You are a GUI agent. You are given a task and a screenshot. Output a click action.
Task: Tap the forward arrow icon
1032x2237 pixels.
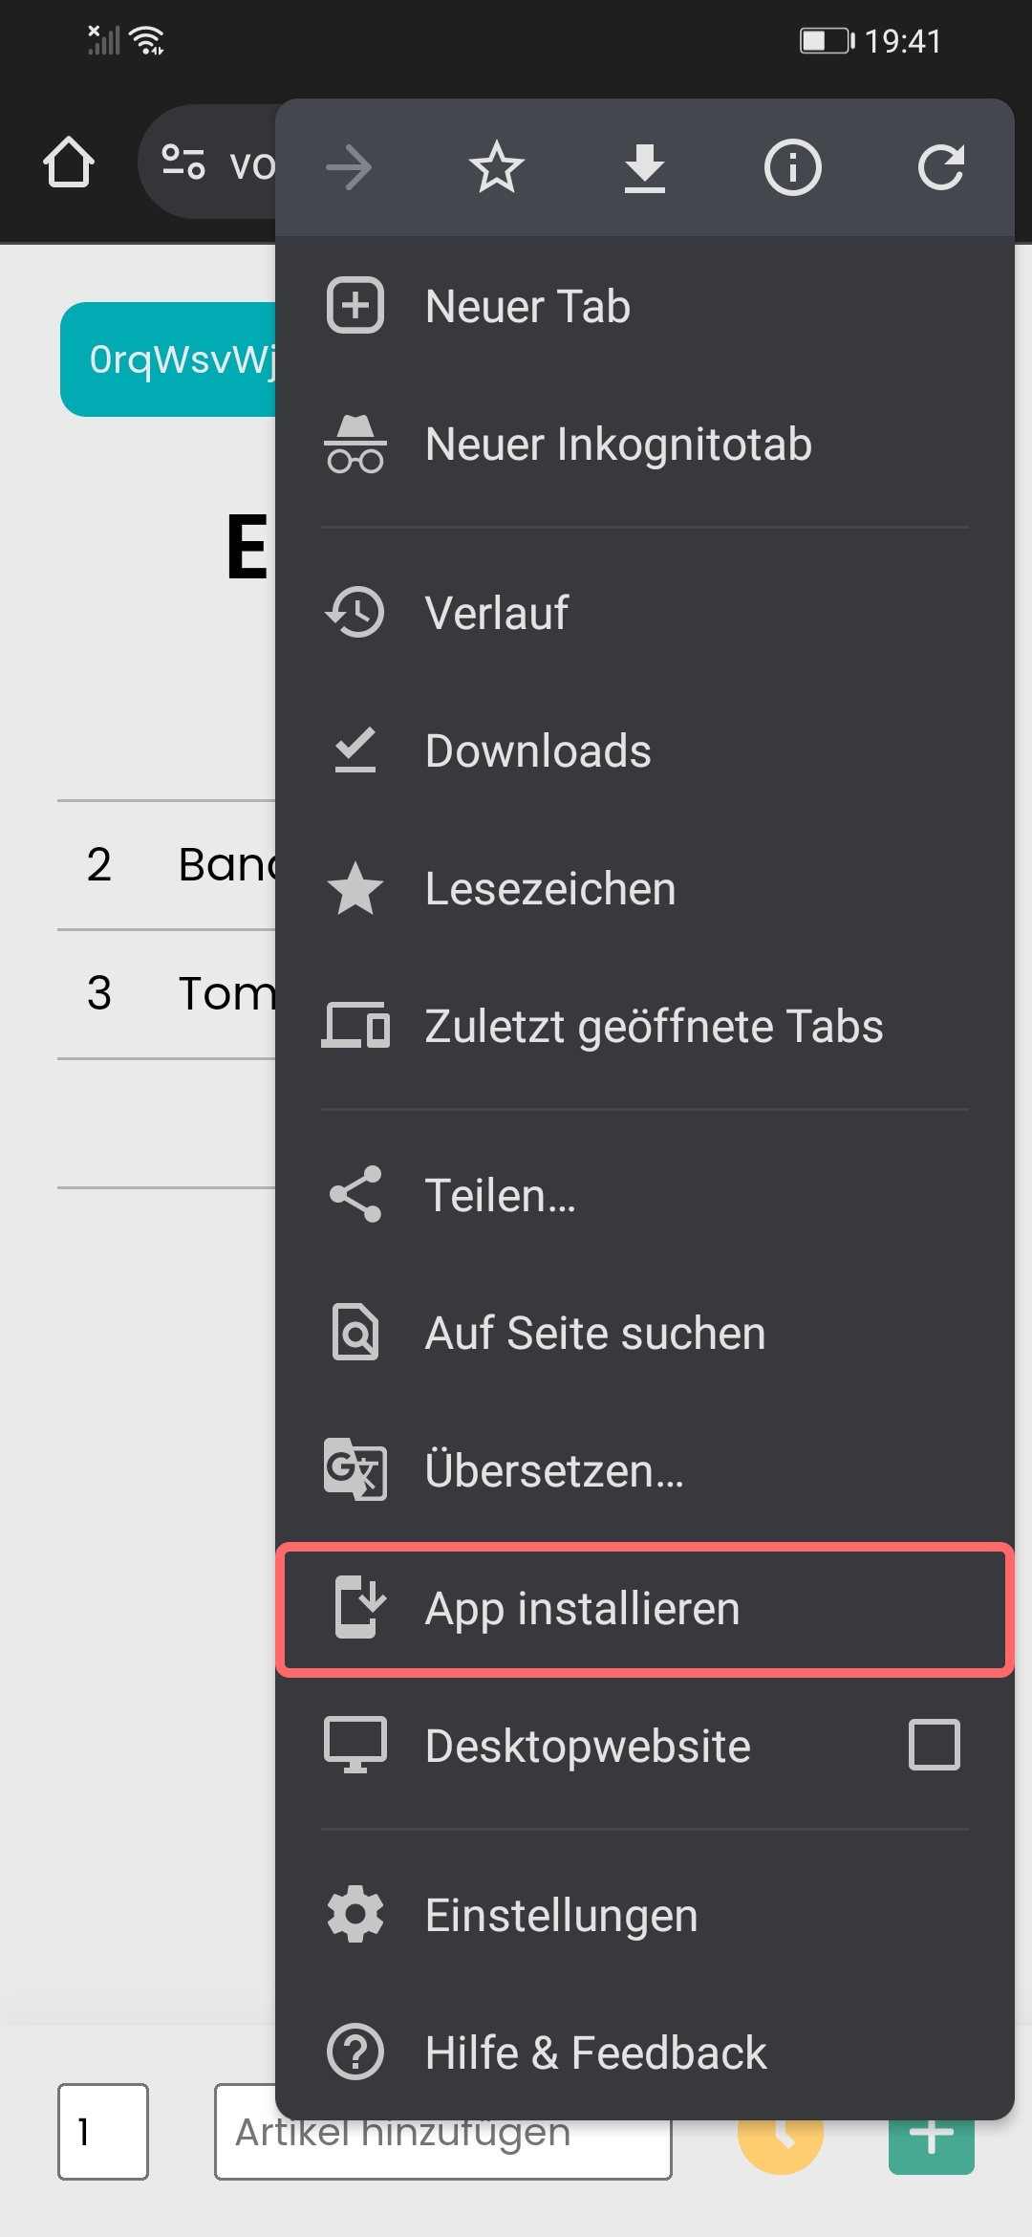(349, 167)
